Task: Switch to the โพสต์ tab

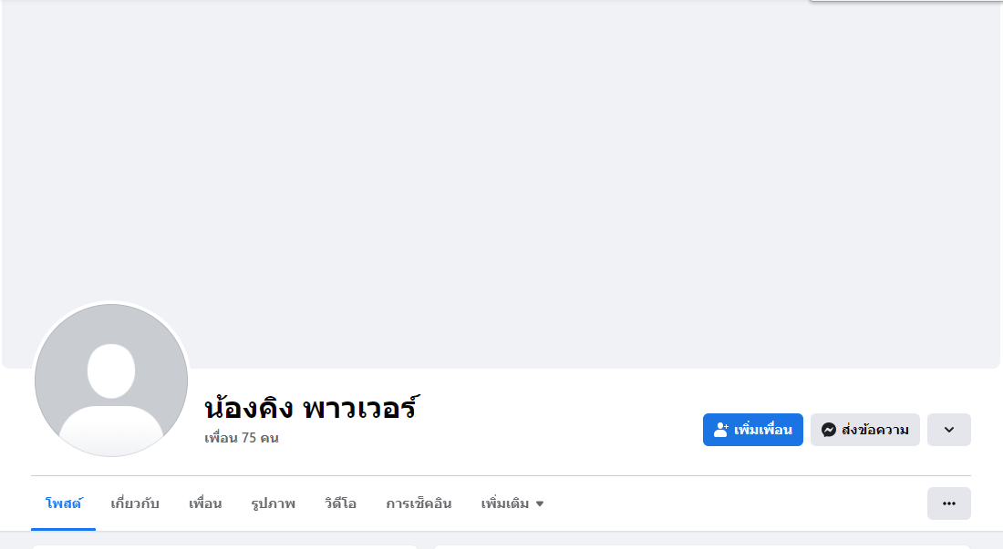Action: pos(63,503)
